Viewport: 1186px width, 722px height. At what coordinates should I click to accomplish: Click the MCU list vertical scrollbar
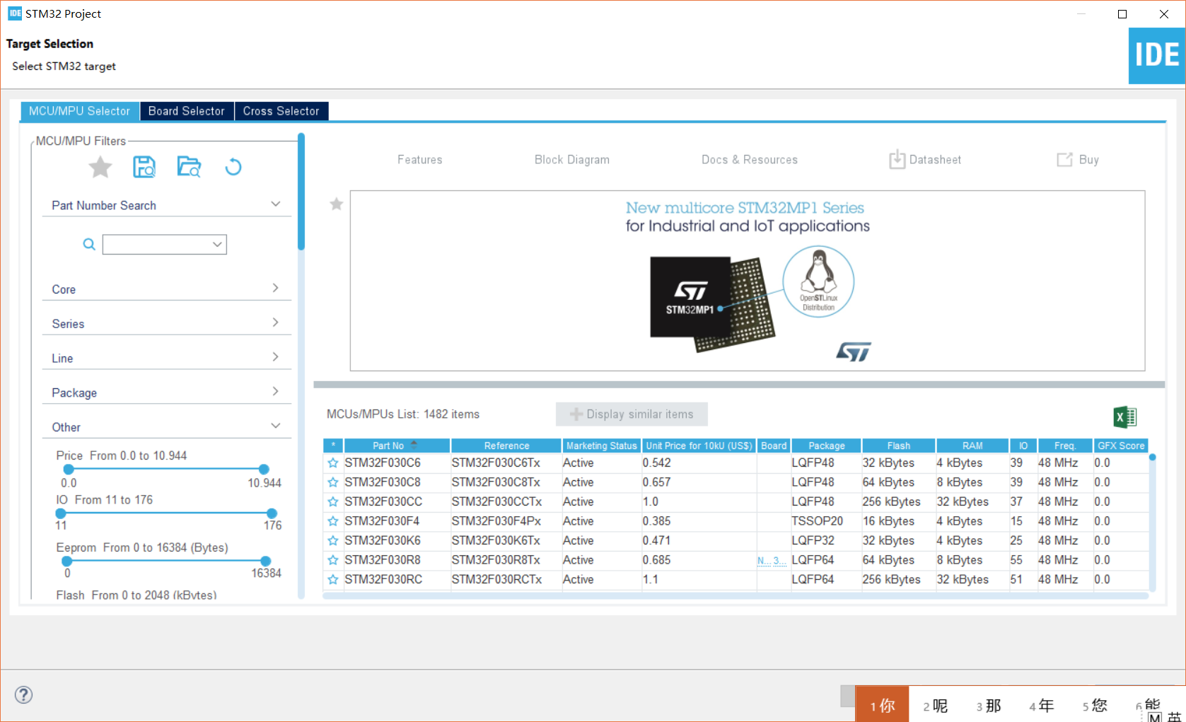(1152, 523)
